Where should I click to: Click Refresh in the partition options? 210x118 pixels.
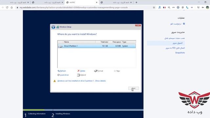click(62, 71)
